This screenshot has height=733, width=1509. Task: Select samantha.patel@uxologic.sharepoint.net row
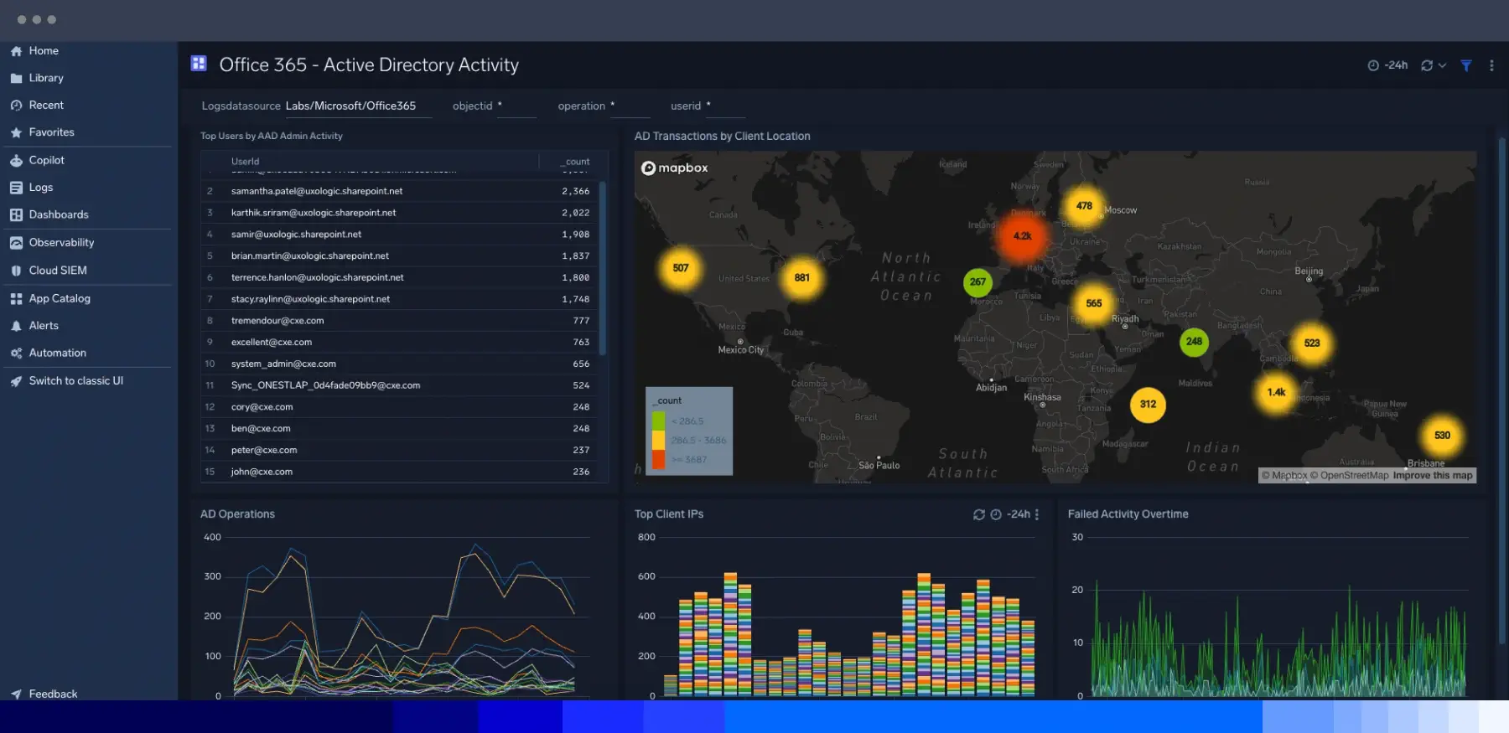click(x=399, y=192)
